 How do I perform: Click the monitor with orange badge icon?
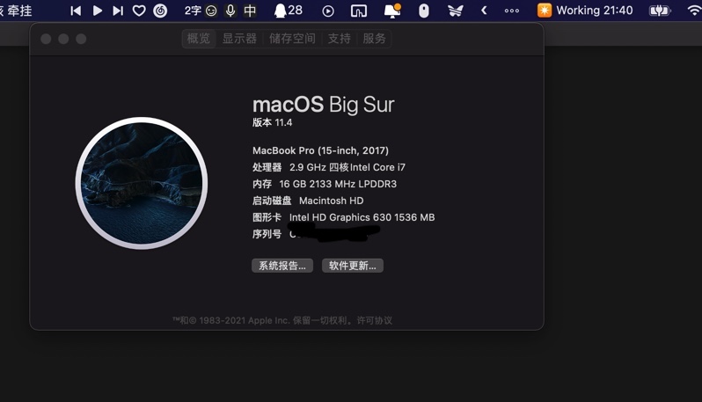(x=392, y=11)
